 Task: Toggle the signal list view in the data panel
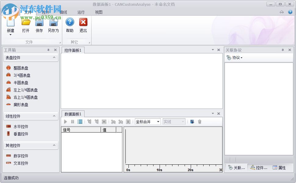(x=80, y=122)
